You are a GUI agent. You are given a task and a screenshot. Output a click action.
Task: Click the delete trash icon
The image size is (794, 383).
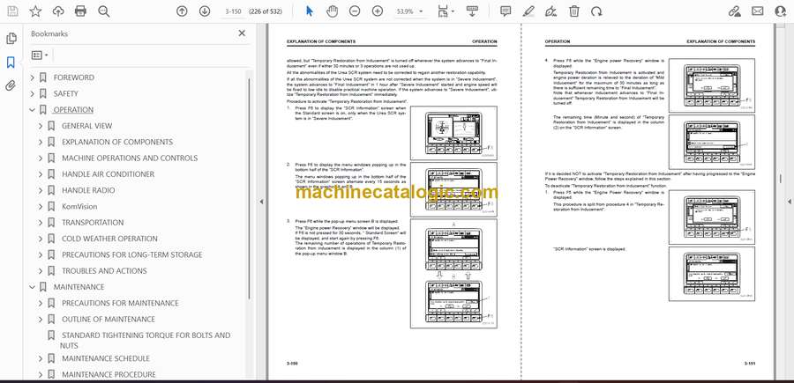click(x=573, y=11)
